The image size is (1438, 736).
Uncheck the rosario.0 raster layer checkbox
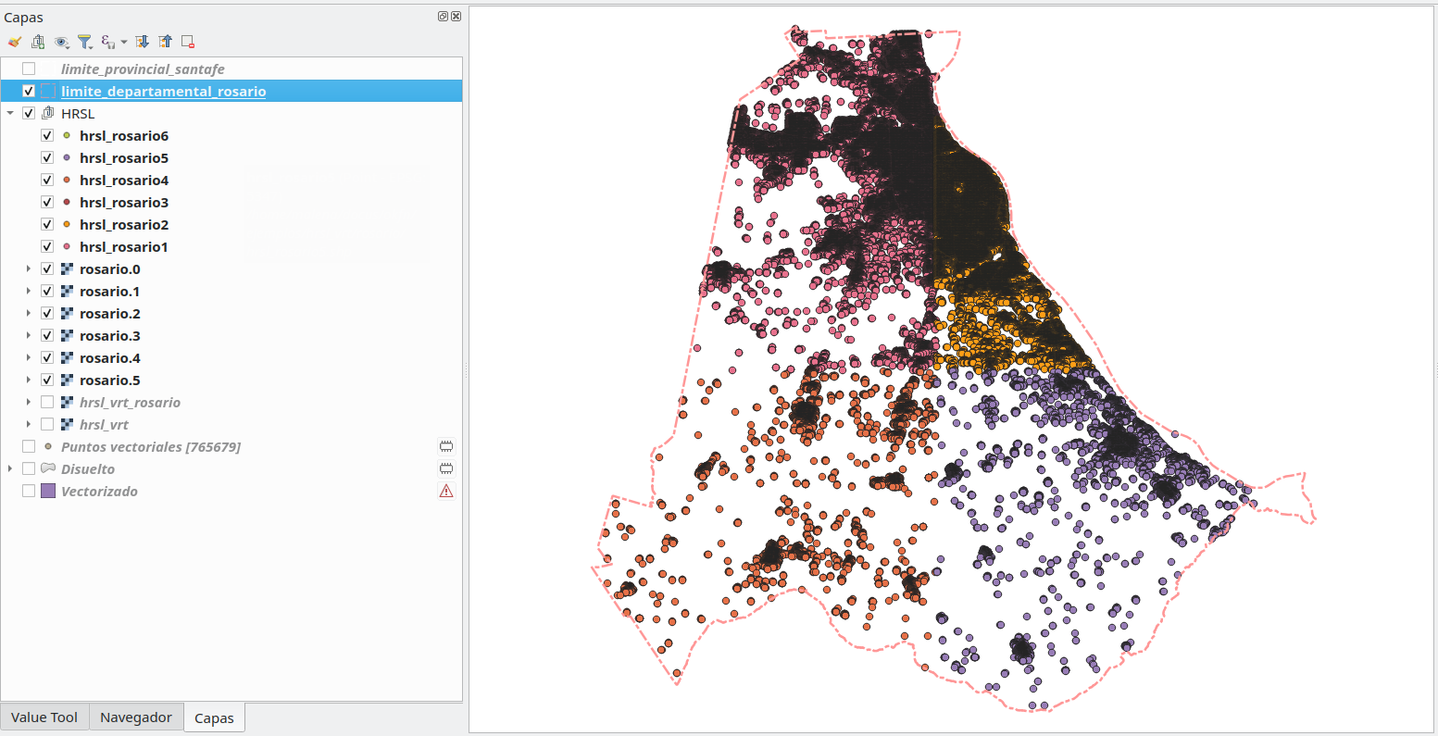tap(47, 269)
